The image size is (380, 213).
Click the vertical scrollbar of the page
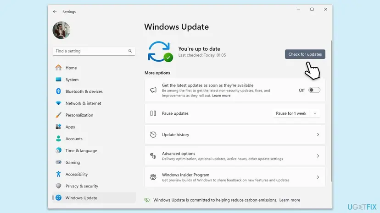(331, 111)
